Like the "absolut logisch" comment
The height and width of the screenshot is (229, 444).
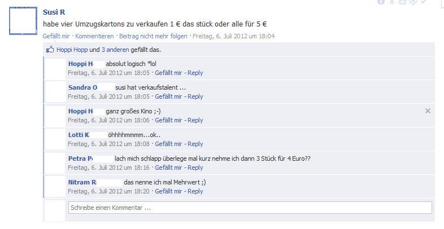[x=168, y=73]
